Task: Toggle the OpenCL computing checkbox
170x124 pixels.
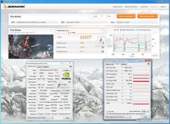Action: click(x=38, y=114)
